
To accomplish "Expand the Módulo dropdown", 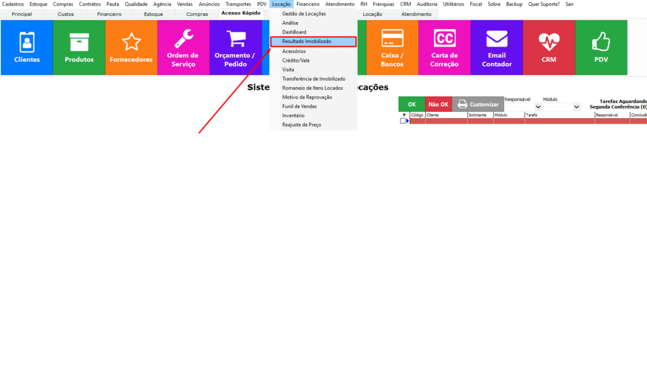I will click(x=576, y=107).
